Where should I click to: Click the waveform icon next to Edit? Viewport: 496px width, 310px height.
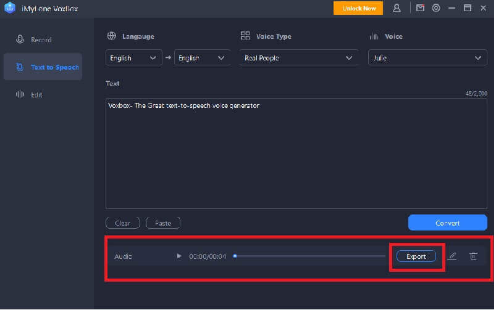[20, 94]
